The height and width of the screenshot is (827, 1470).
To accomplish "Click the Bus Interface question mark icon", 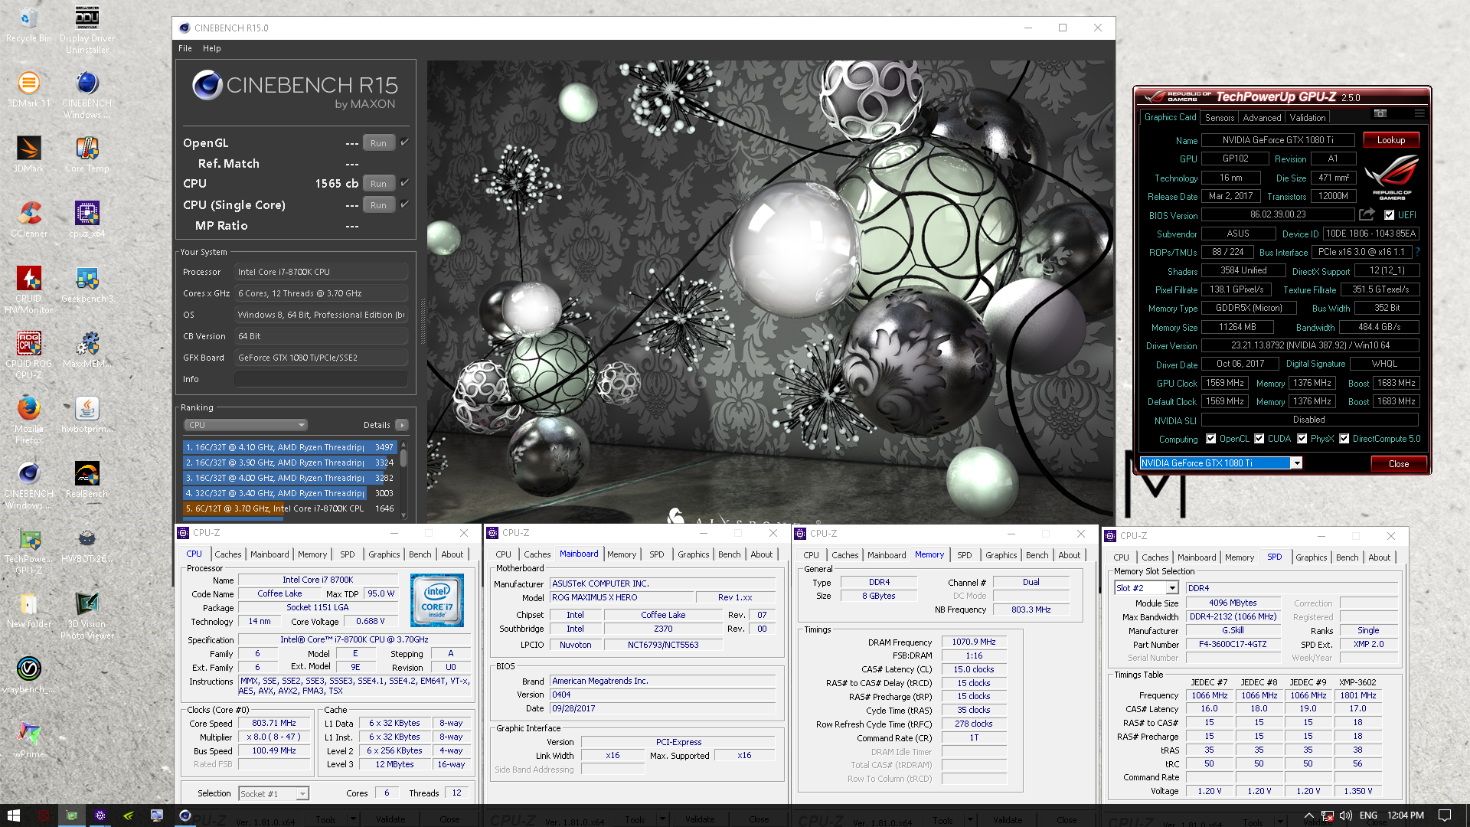I will 1417,252.
